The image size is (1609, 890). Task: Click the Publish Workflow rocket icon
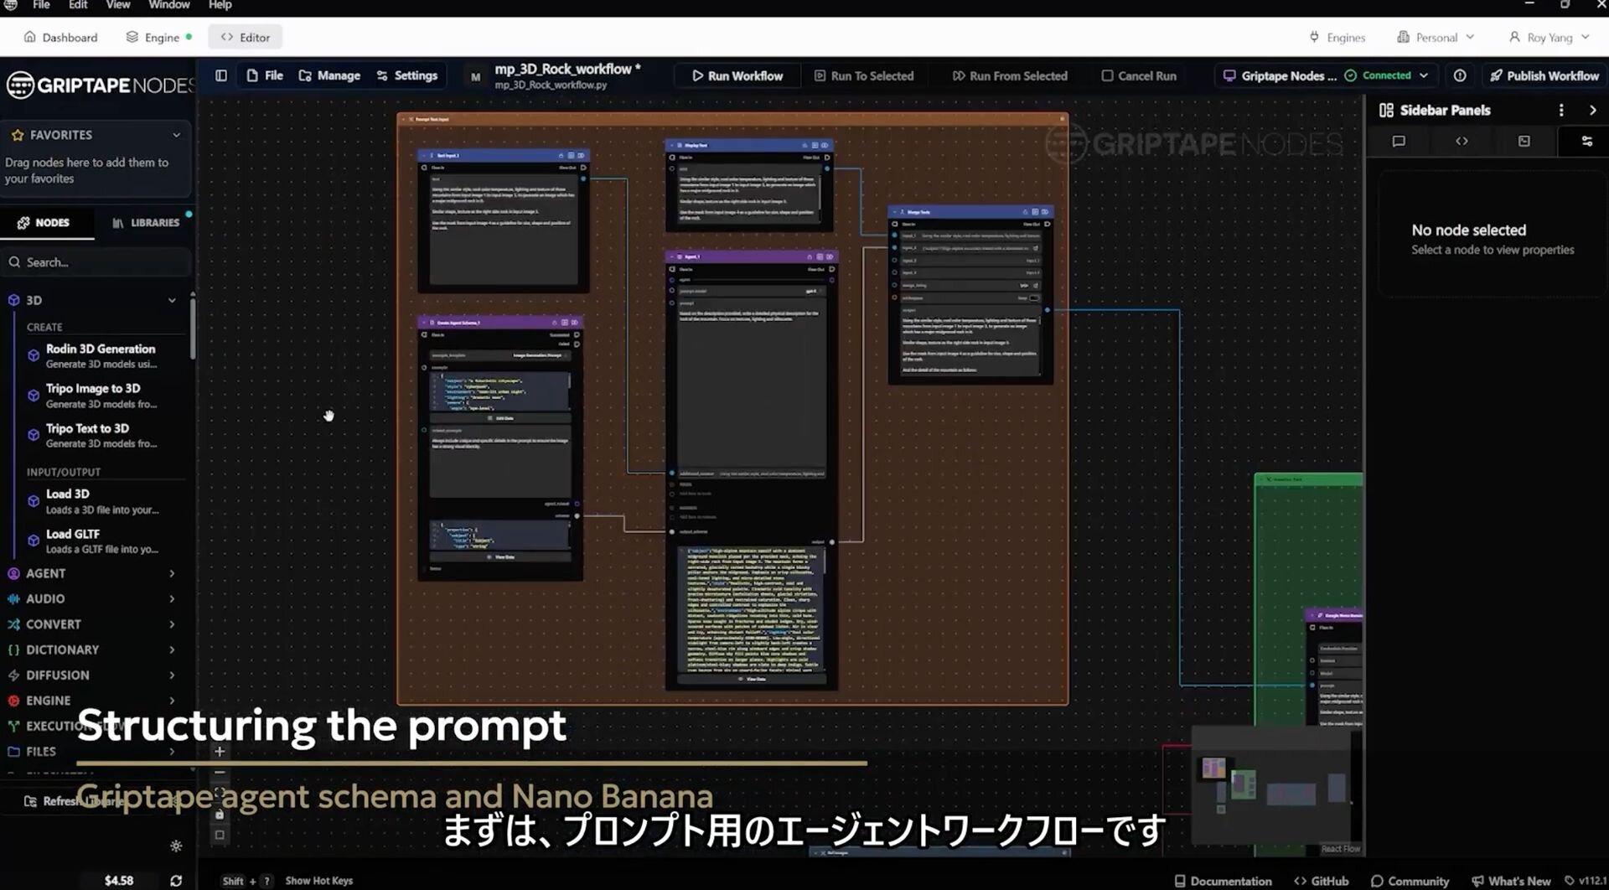1496,75
